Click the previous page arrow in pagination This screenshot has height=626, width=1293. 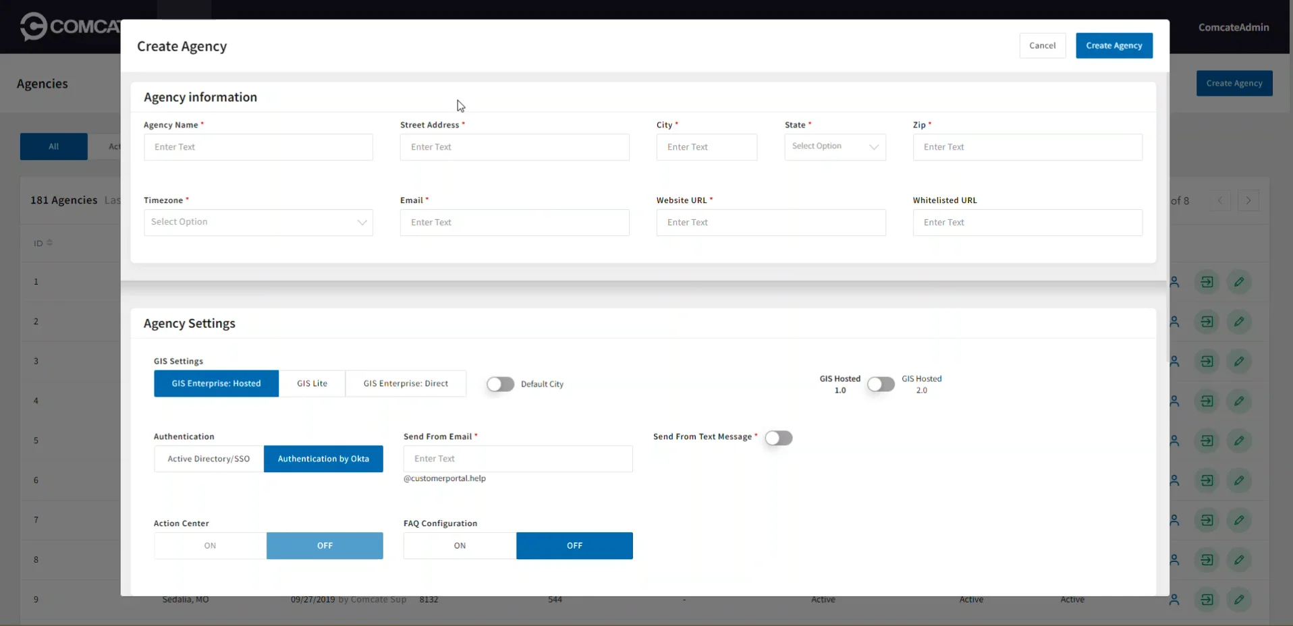[1220, 200]
